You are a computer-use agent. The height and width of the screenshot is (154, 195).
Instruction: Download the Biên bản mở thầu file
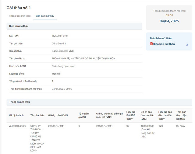coord(187,44)
